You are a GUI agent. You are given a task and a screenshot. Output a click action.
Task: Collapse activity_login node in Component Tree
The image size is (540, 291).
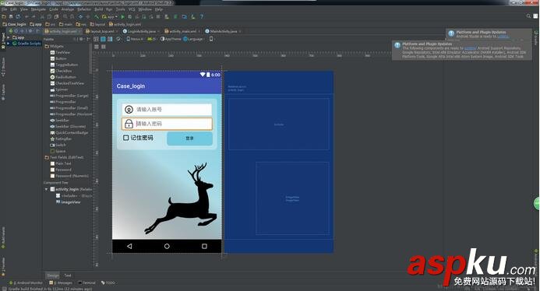pos(46,189)
